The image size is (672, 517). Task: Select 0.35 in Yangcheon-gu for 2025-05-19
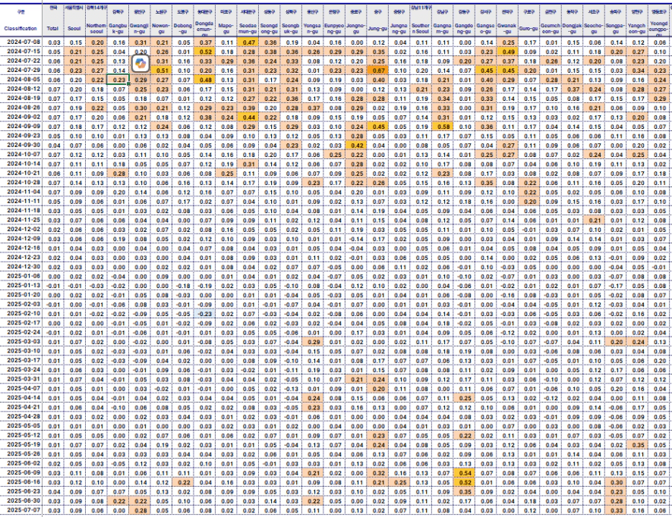pos(638,445)
